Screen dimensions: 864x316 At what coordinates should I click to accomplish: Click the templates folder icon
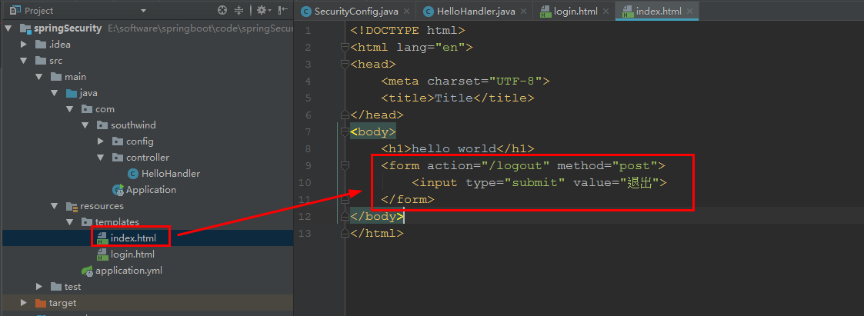[86, 222]
